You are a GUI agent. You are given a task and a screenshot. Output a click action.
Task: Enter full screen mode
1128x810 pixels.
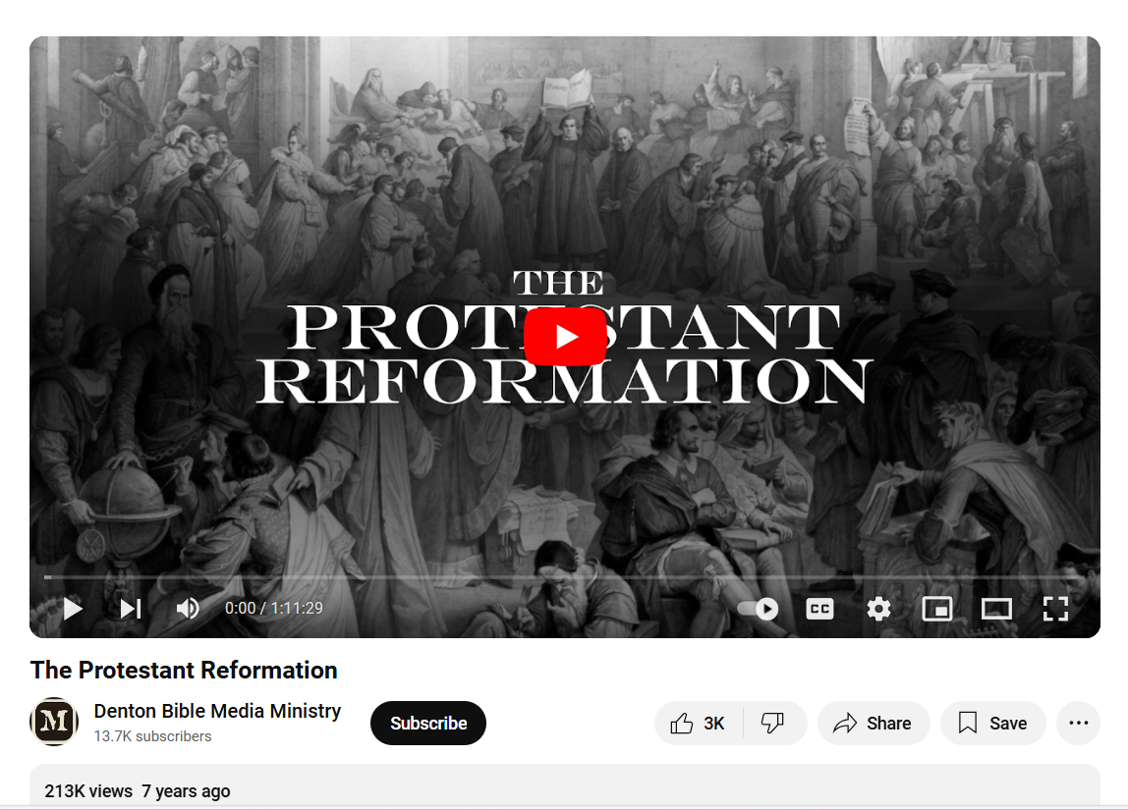coord(1055,609)
